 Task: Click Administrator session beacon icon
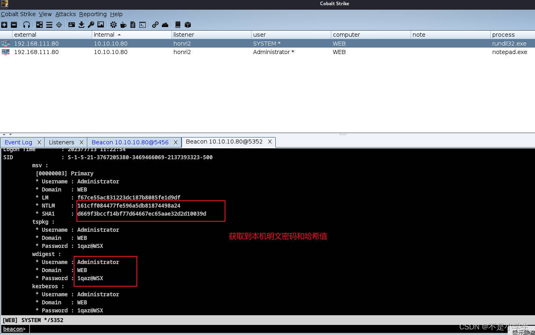(5, 52)
